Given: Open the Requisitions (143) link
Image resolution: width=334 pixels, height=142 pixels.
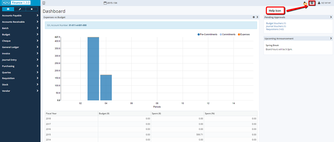Looking at the screenshot, I should 275,29.
